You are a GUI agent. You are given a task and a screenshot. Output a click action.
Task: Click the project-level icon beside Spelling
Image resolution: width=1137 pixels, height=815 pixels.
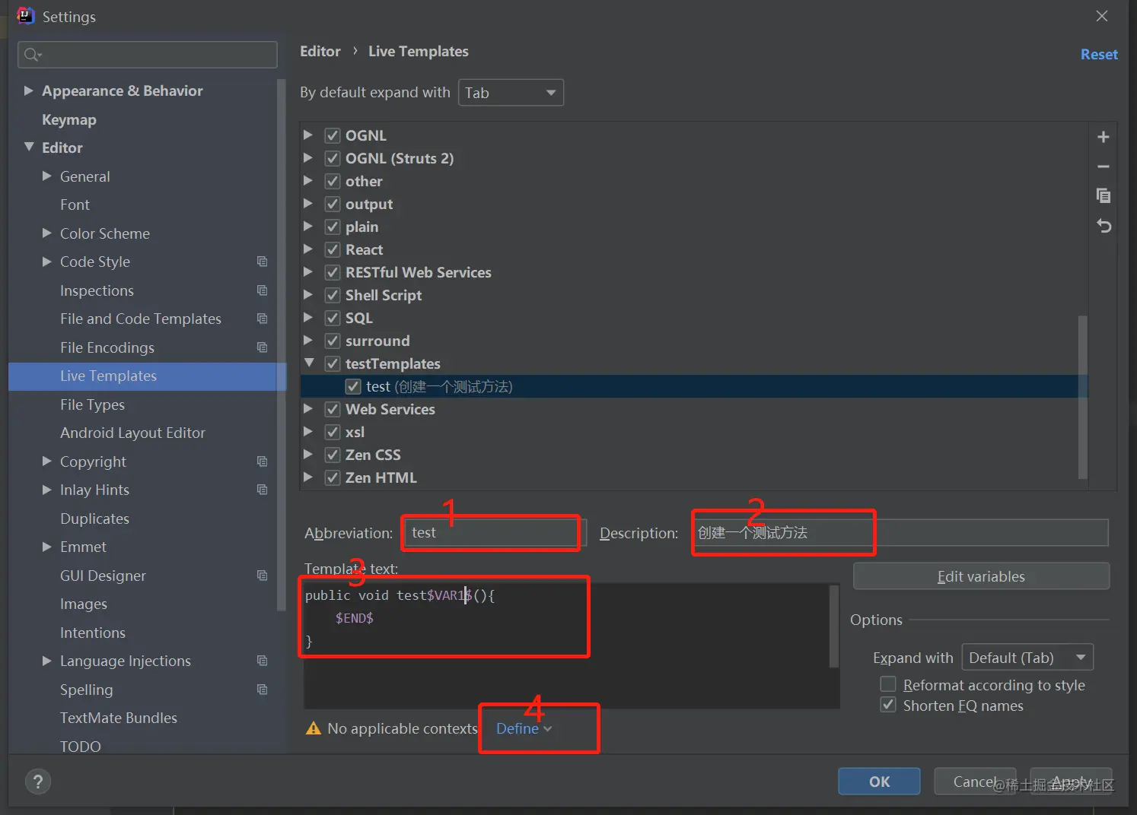pos(262,690)
